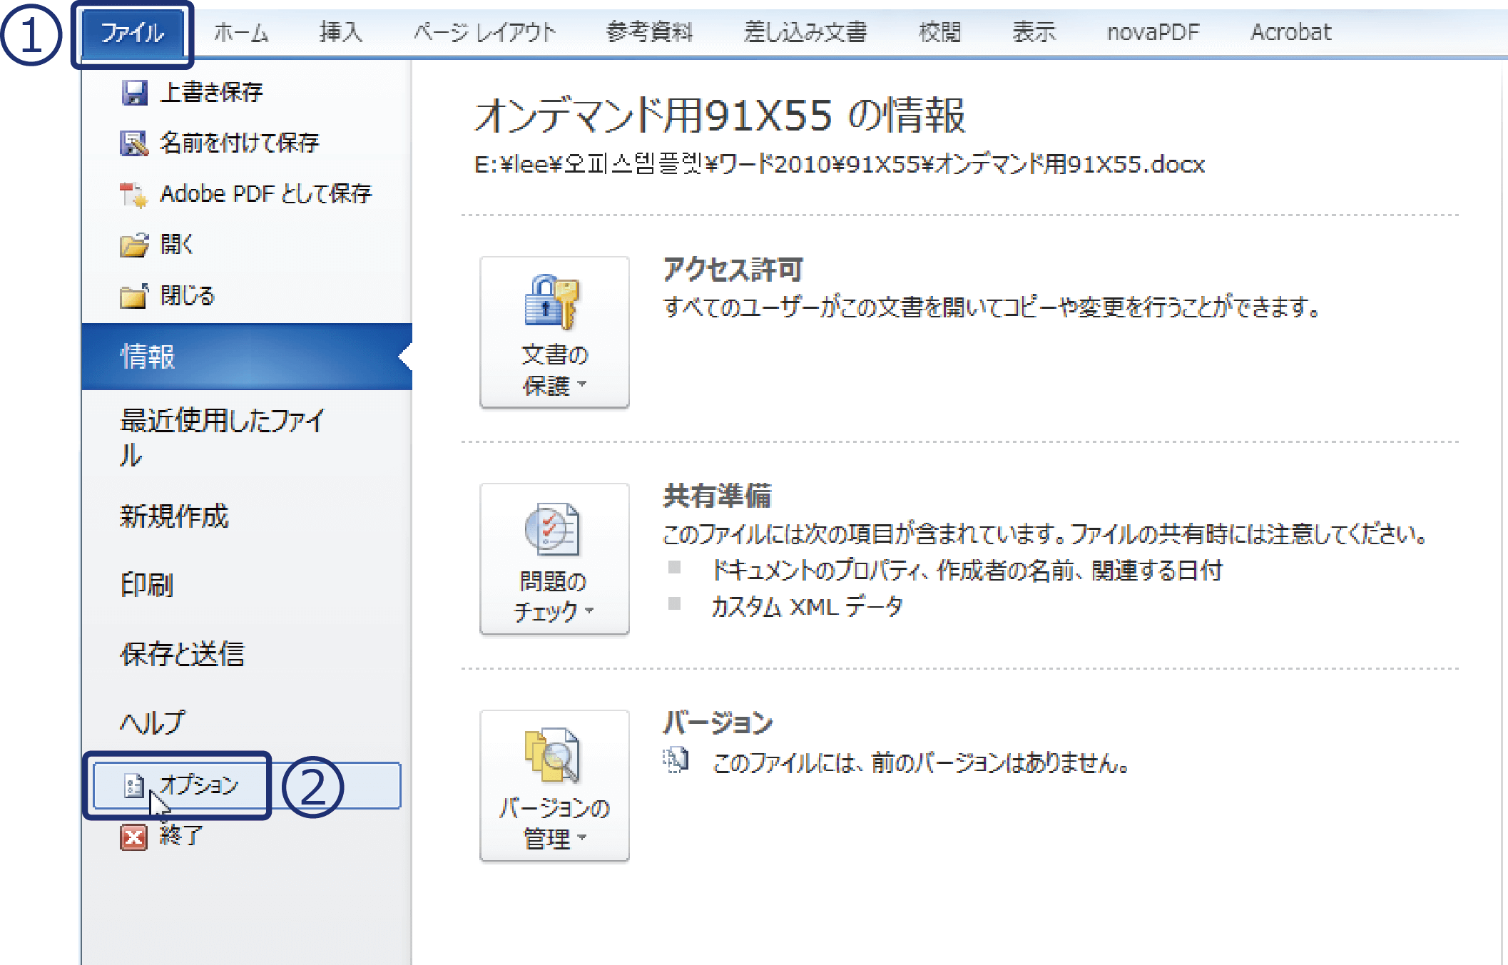Viewport: 1508px width, 965px height.
Task: Expand the バージョンの管理 dropdown arrow
Action: (582, 837)
